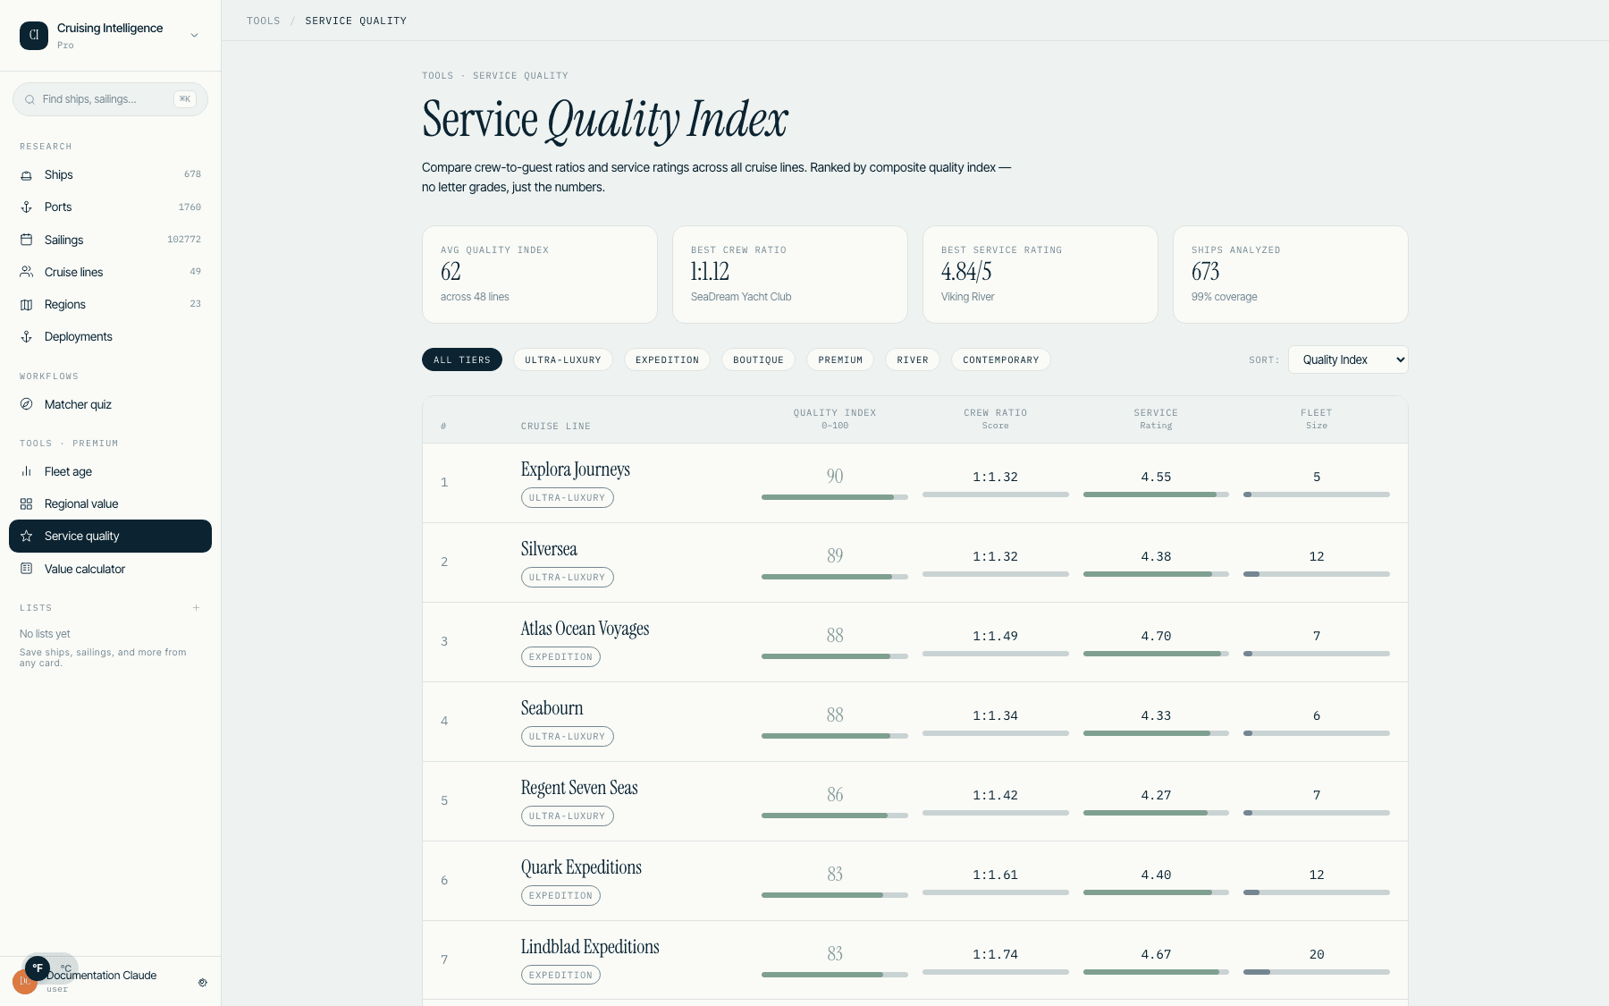Click the Service quality star icon
This screenshot has width=1609, height=1006.
coord(27,537)
